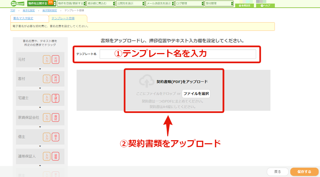Screen dimensions: 320x177
Task: Click the テンプレート名 input field
Action: (x=178, y=54)
